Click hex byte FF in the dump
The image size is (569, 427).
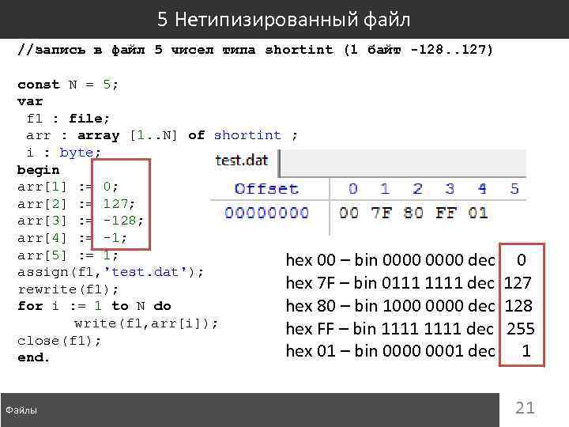pyautogui.click(x=446, y=213)
